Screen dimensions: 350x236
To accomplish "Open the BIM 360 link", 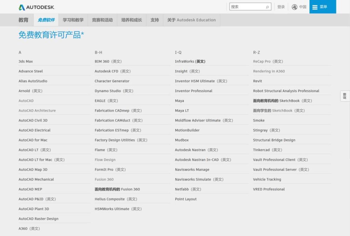I will [108, 61].
